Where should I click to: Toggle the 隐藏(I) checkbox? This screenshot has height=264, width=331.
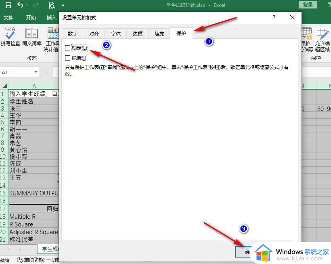click(67, 58)
